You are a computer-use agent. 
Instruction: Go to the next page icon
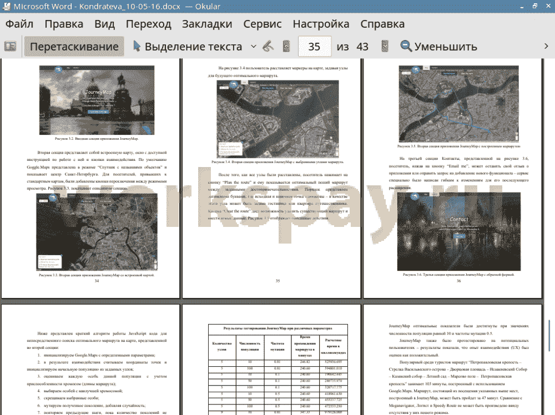385,47
